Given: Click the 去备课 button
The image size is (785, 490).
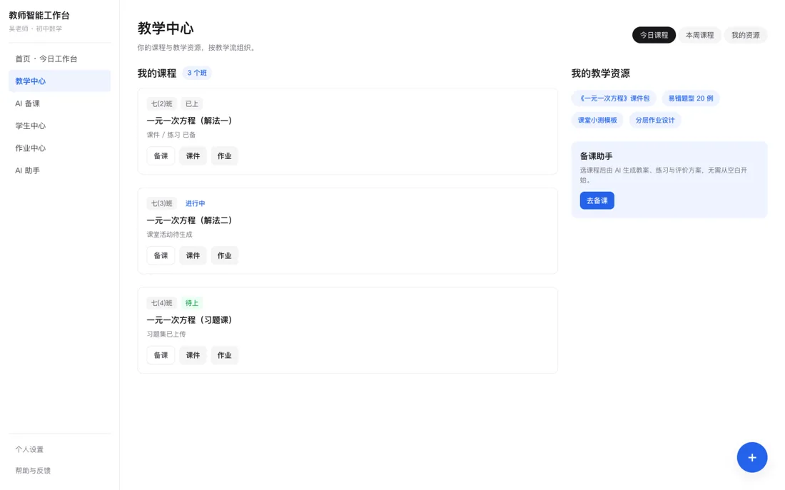Looking at the screenshot, I should pos(597,200).
